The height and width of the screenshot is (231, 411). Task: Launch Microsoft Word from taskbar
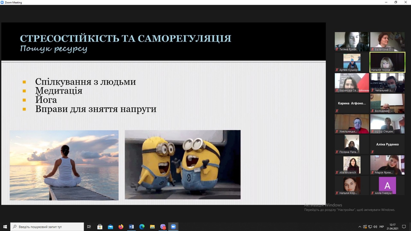pos(131,227)
